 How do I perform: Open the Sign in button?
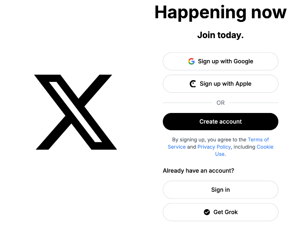tap(221, 190)
